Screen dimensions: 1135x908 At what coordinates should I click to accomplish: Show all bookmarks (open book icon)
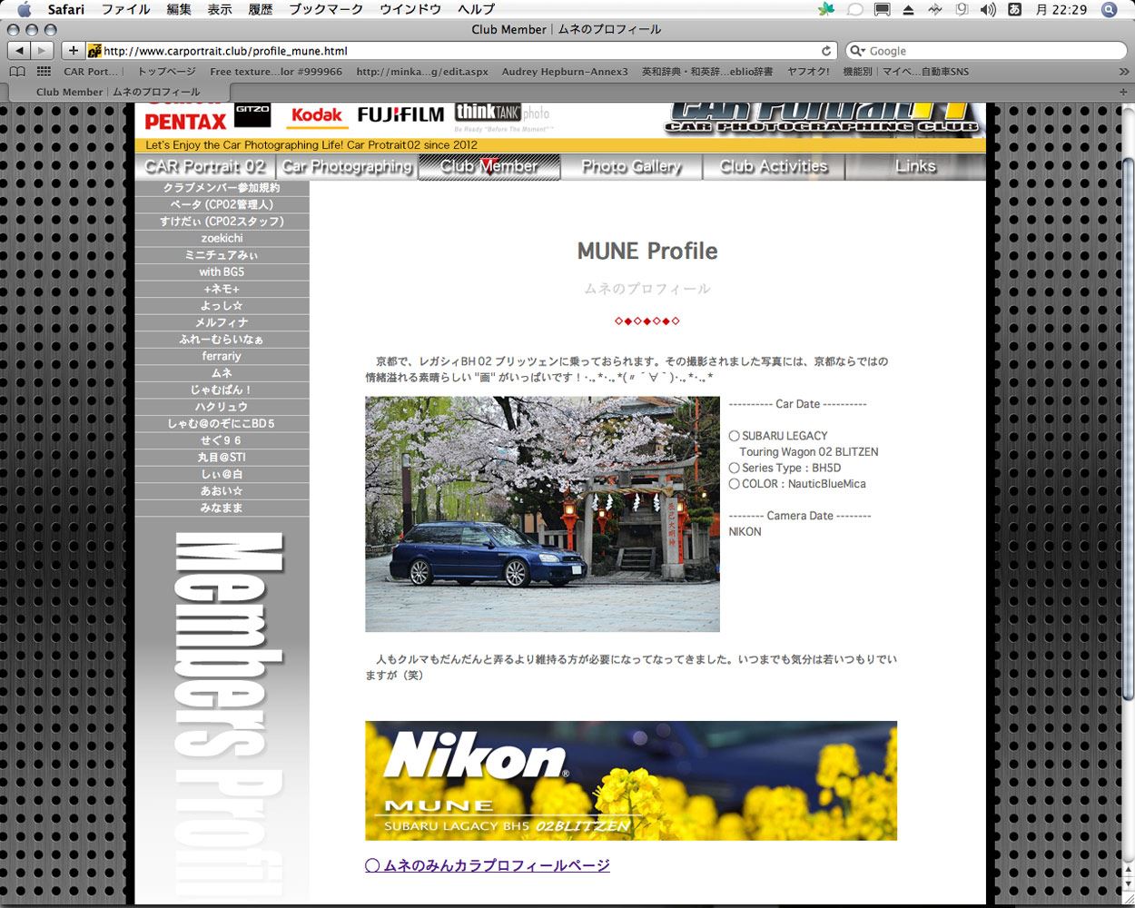17,71
